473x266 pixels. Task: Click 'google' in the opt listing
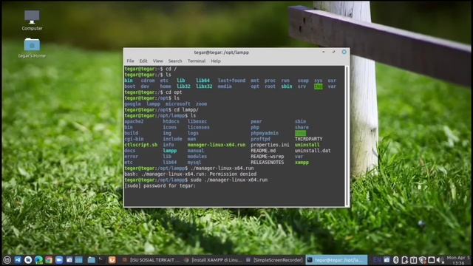click(x=132, y=104)
